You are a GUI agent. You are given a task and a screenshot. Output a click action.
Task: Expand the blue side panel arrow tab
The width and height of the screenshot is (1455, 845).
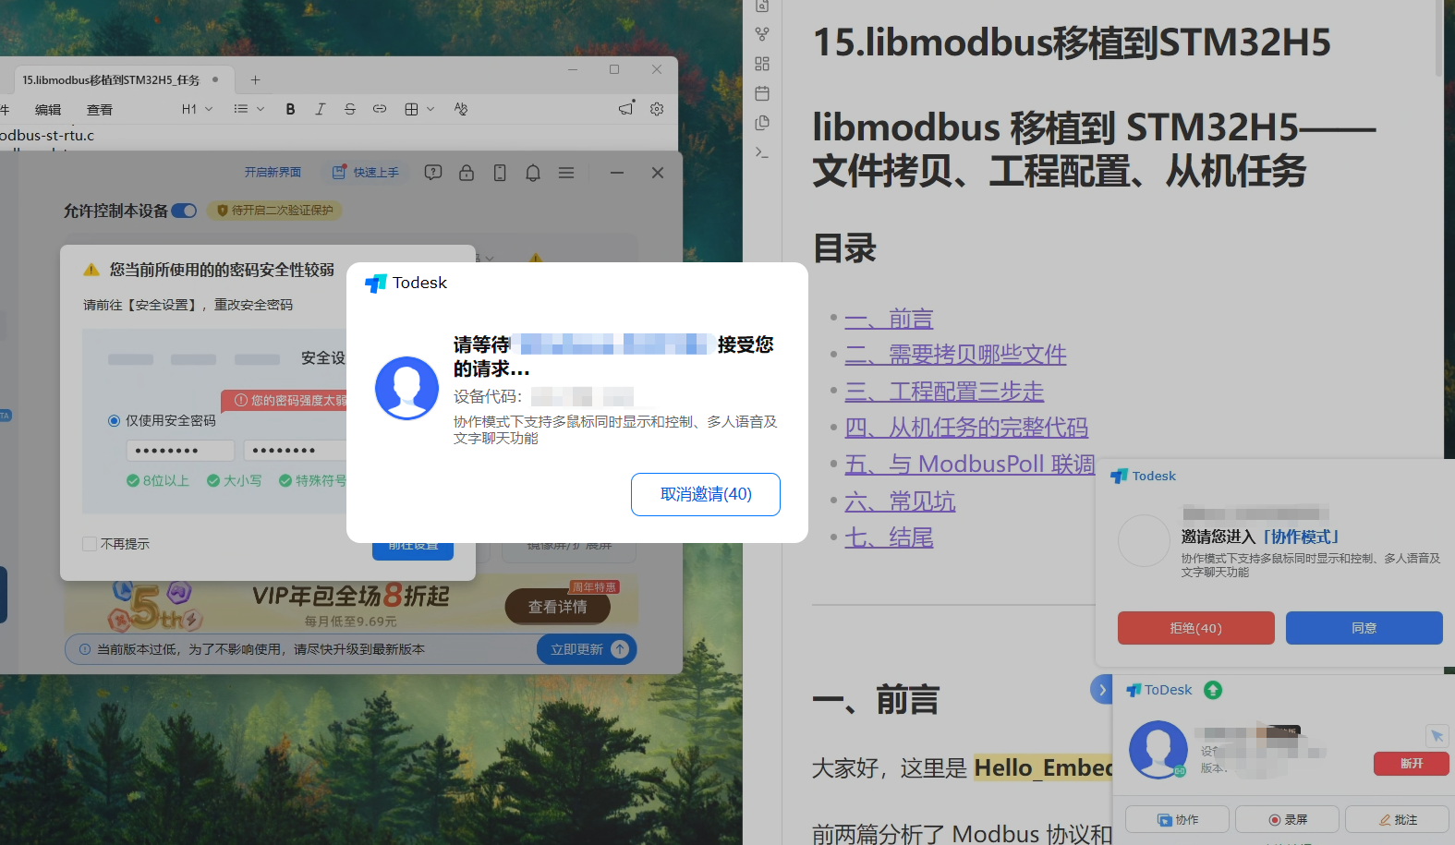pos(1102,690)
